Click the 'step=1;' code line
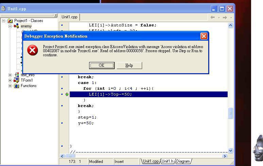This screenshot has width=263, height=166. point(87,118)
